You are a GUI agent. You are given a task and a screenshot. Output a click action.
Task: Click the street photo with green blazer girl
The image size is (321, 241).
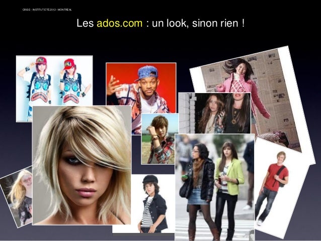pos(215,187)
